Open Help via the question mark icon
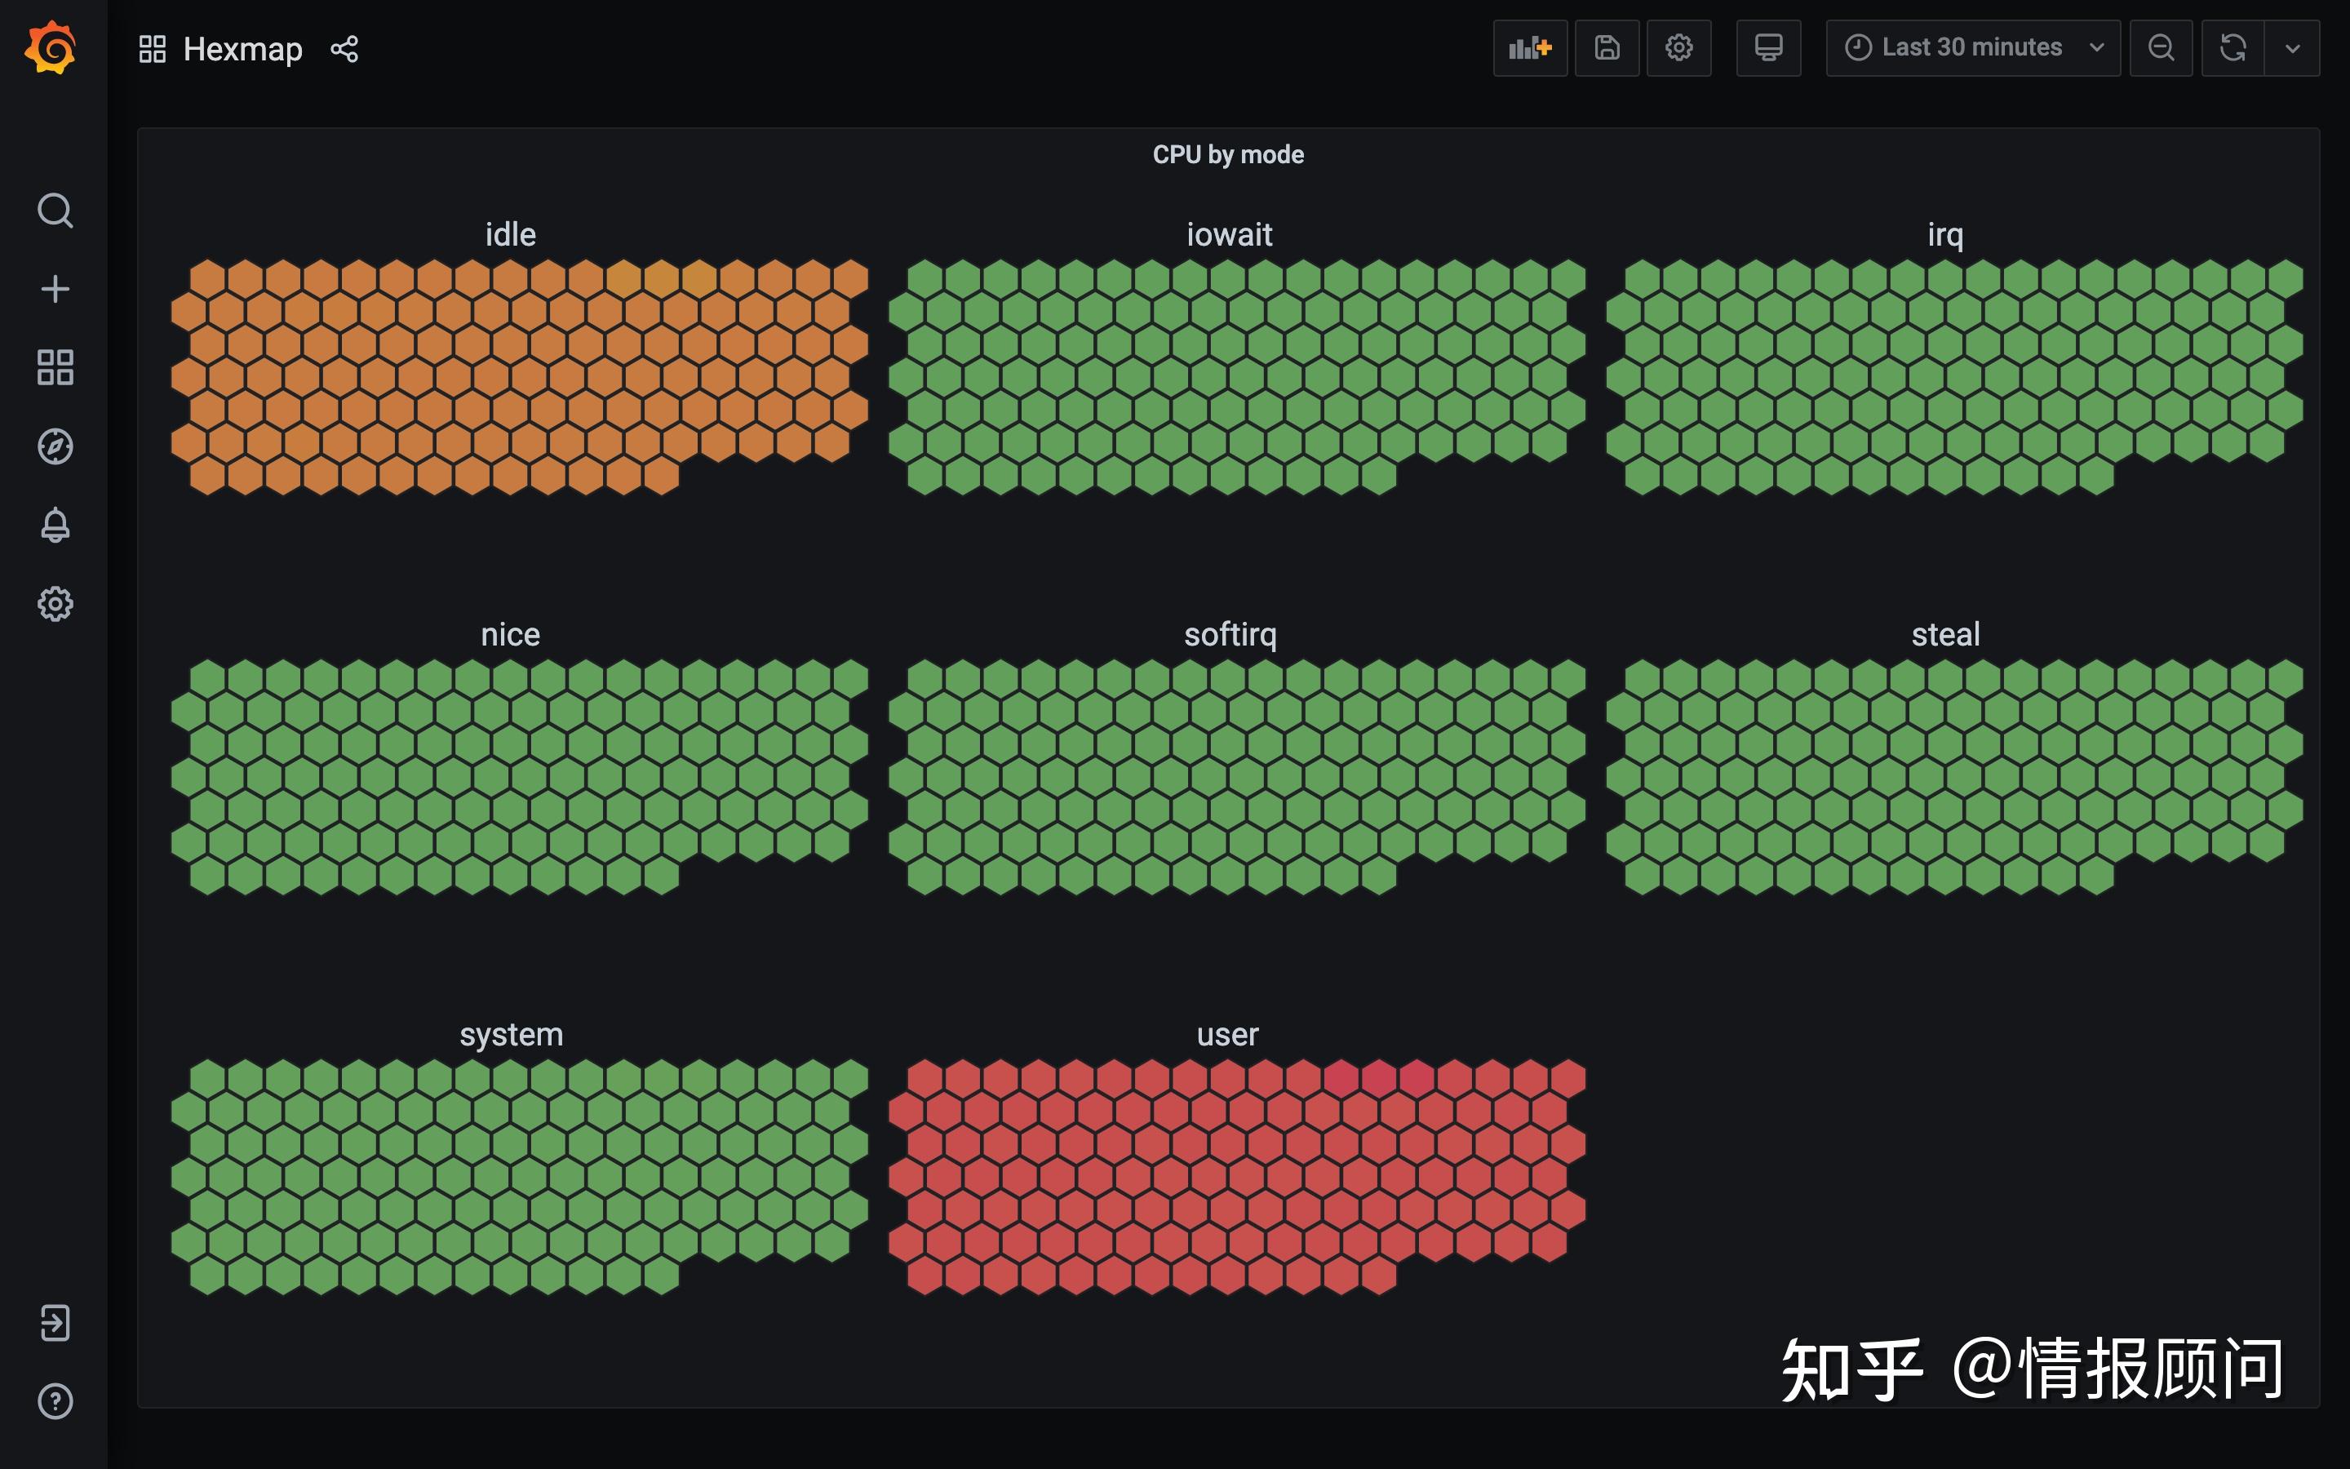The image size is (2350, 1469). click(x=55, y=1400)
